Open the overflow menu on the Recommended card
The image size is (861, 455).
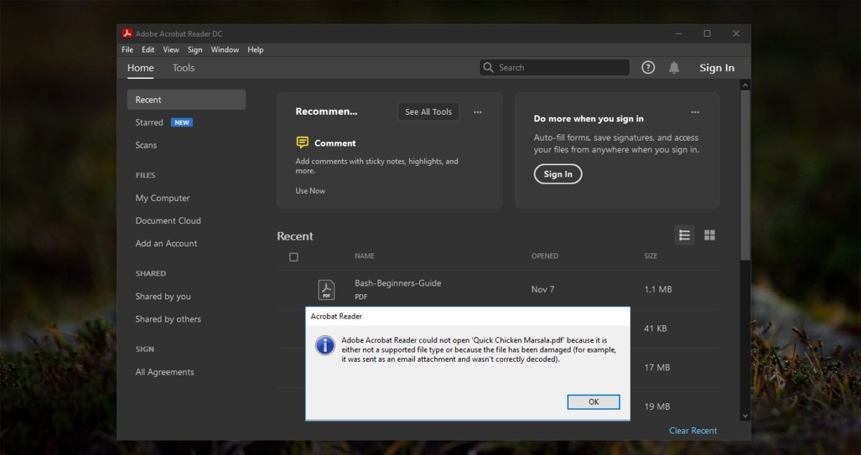point(478,112)
